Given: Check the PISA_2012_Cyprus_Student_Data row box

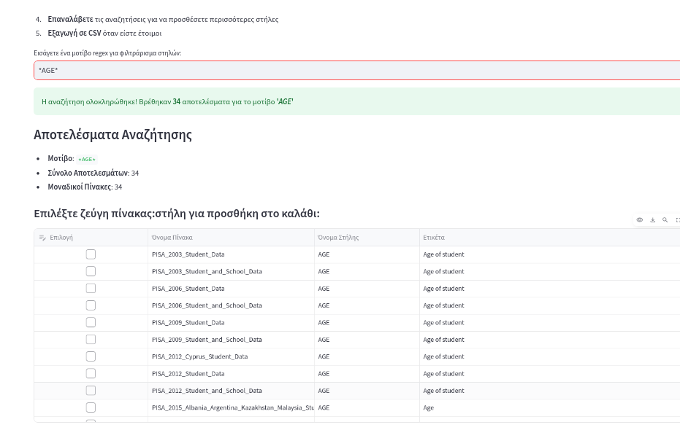Looking at the screenshot, I should coord(91,356).
